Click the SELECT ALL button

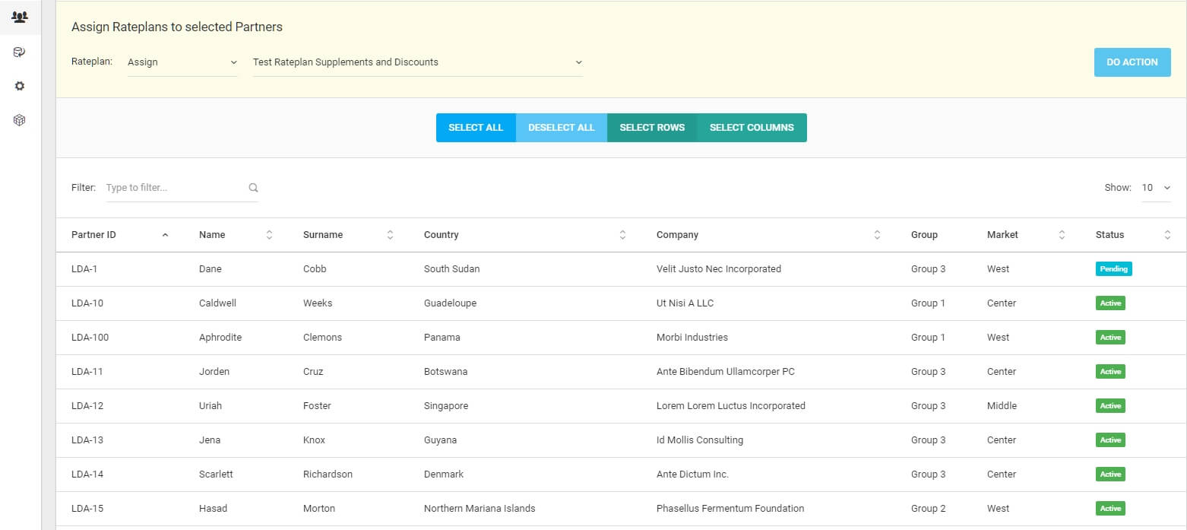tap(476, 128)
